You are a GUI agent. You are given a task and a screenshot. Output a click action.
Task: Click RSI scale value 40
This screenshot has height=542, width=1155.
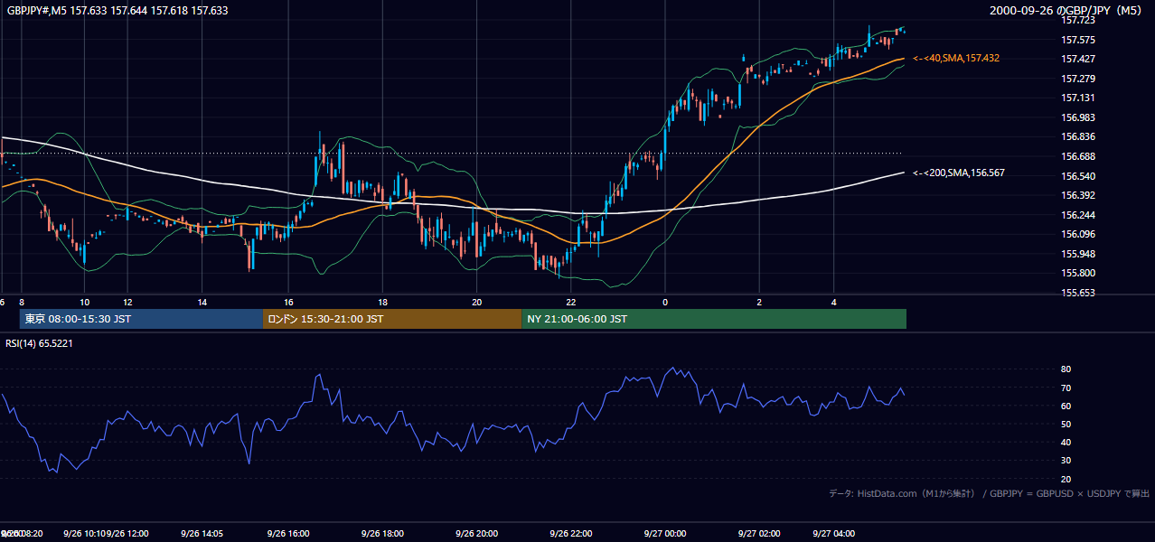1066,442
